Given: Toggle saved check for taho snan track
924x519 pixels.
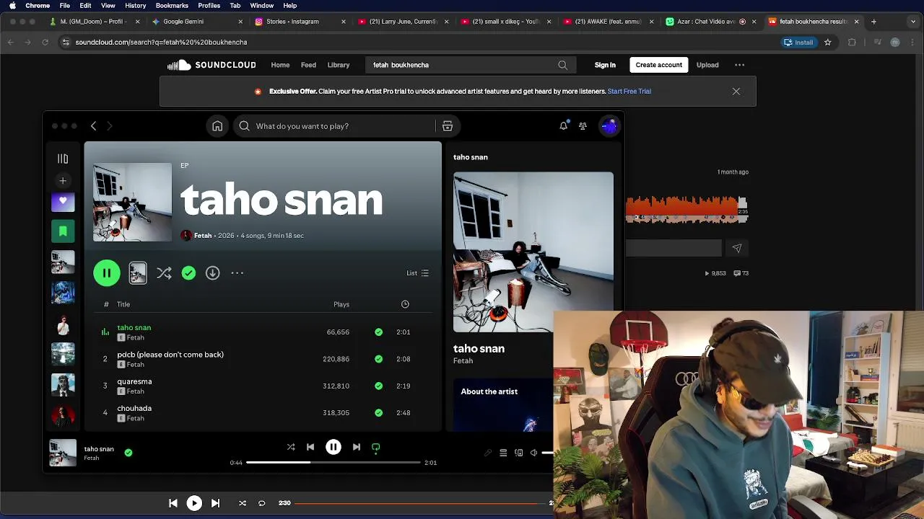Looking at the screenshot, I should click(x=378, y=332).
